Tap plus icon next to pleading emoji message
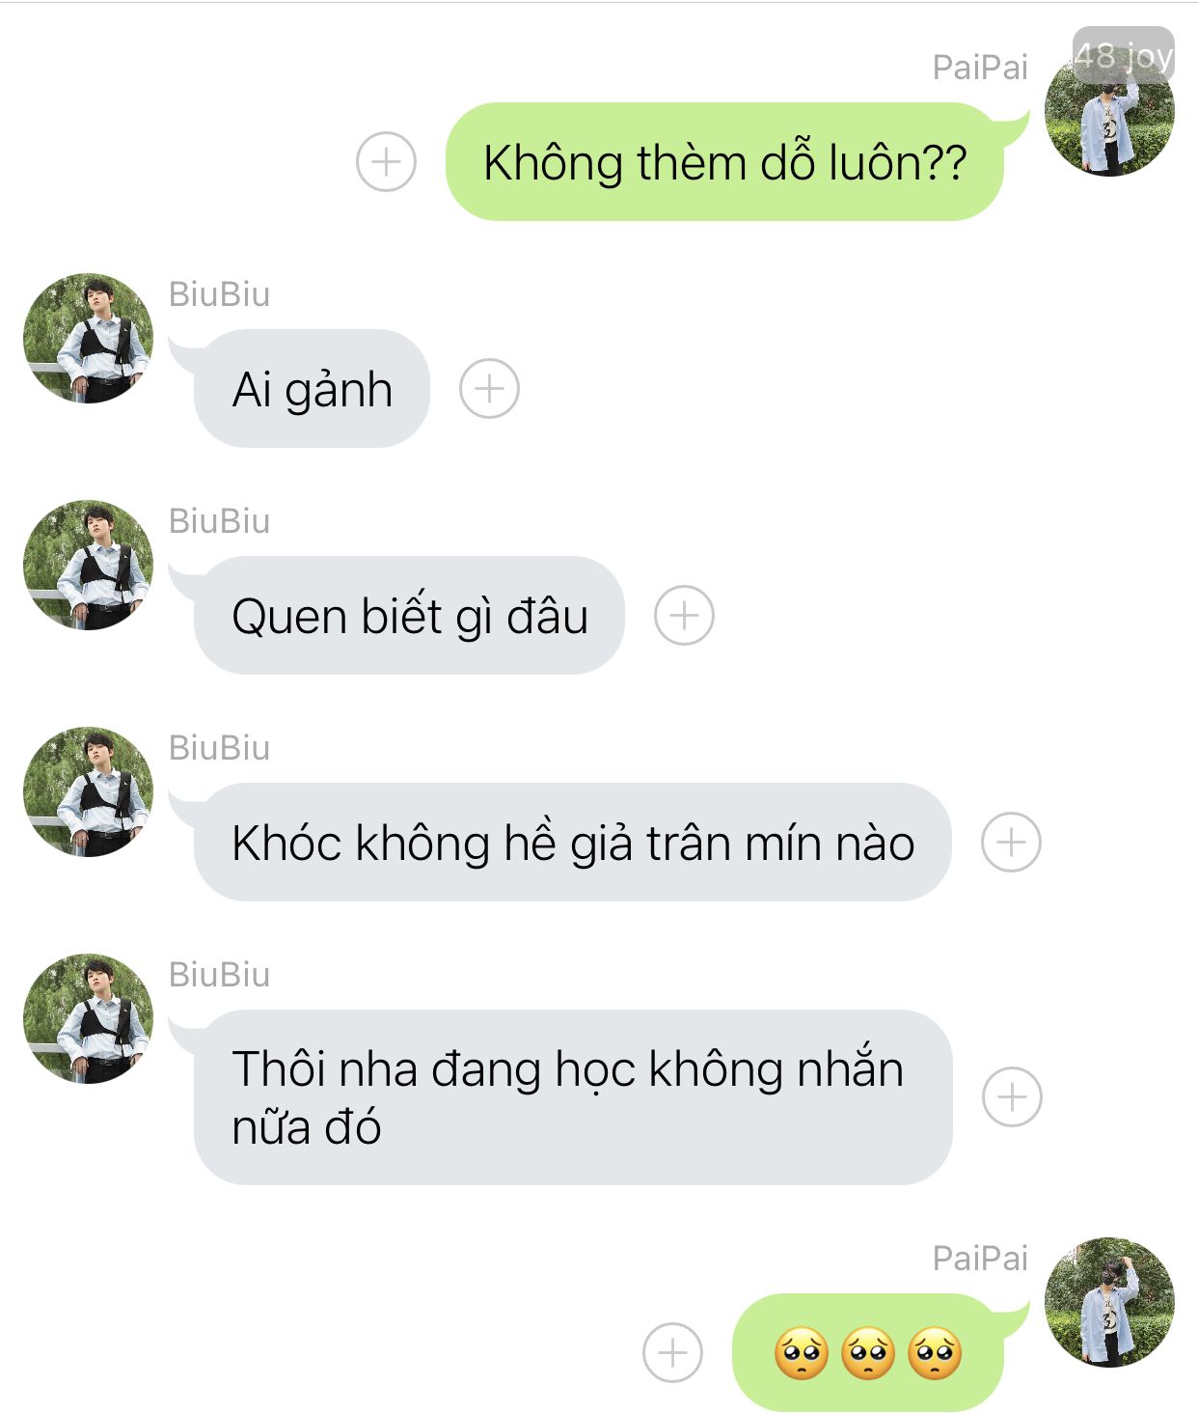This screenshot has width=1198, height=1413. click(x=672, y=1352)
